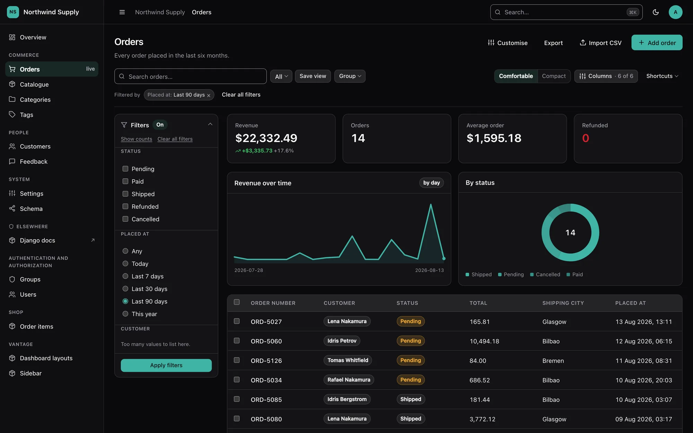This screenshot has height=433, width=693.
Task: Click the Schema share-node icon
Action: 12,209
